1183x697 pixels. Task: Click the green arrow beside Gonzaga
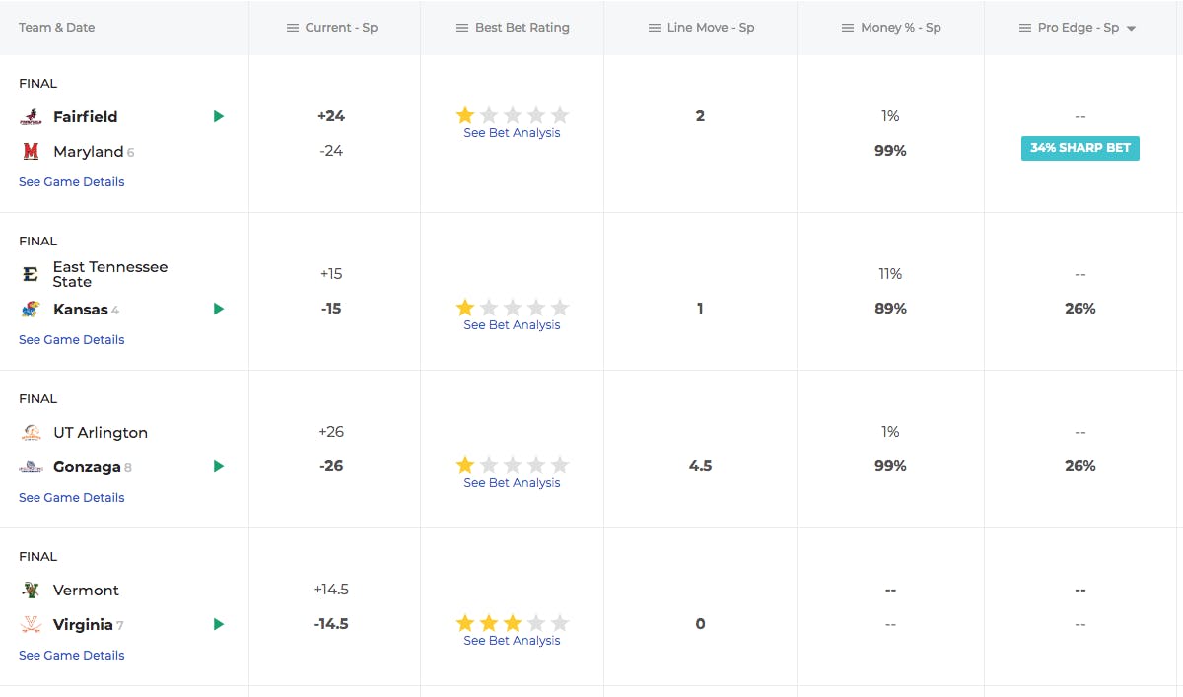[x=219, y=466]
